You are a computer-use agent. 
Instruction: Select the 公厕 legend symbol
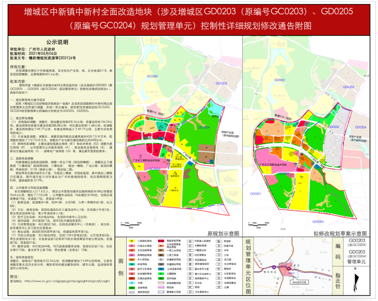(x=219, y=287)
